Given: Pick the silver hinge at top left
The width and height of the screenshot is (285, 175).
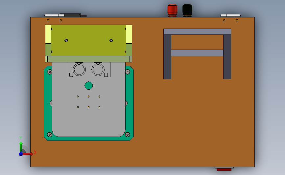Looking at the screenshot, I should pyautogui.click(x=54, y=16).
